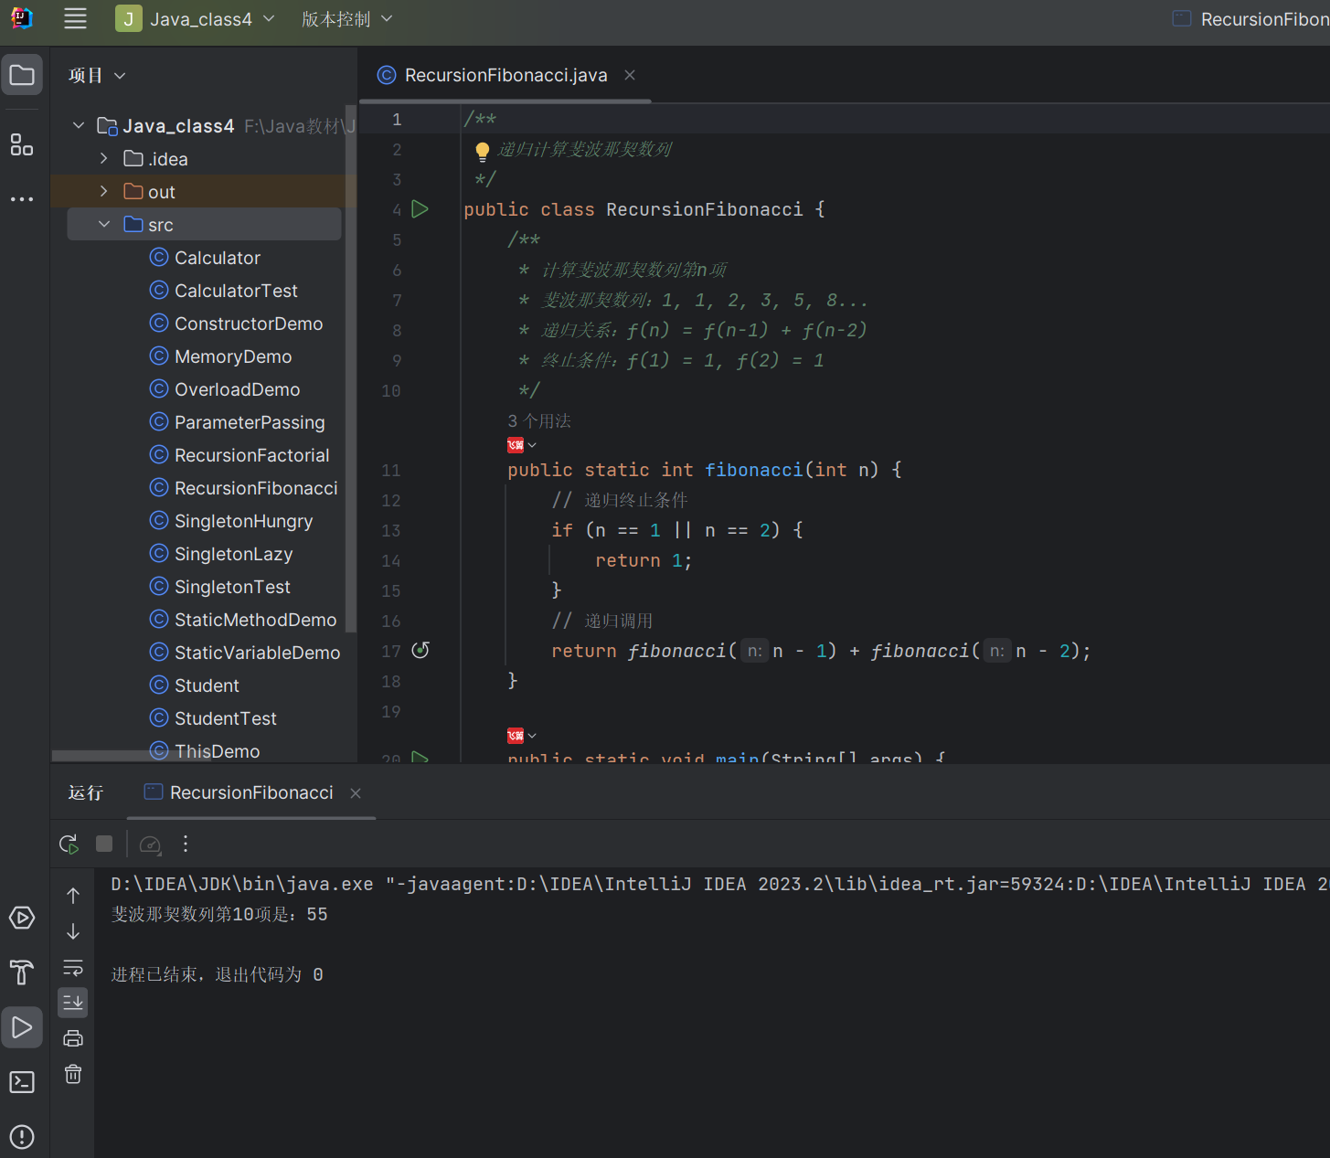Click the class name RecursionFibonacci on line 4

pos(705,209)
